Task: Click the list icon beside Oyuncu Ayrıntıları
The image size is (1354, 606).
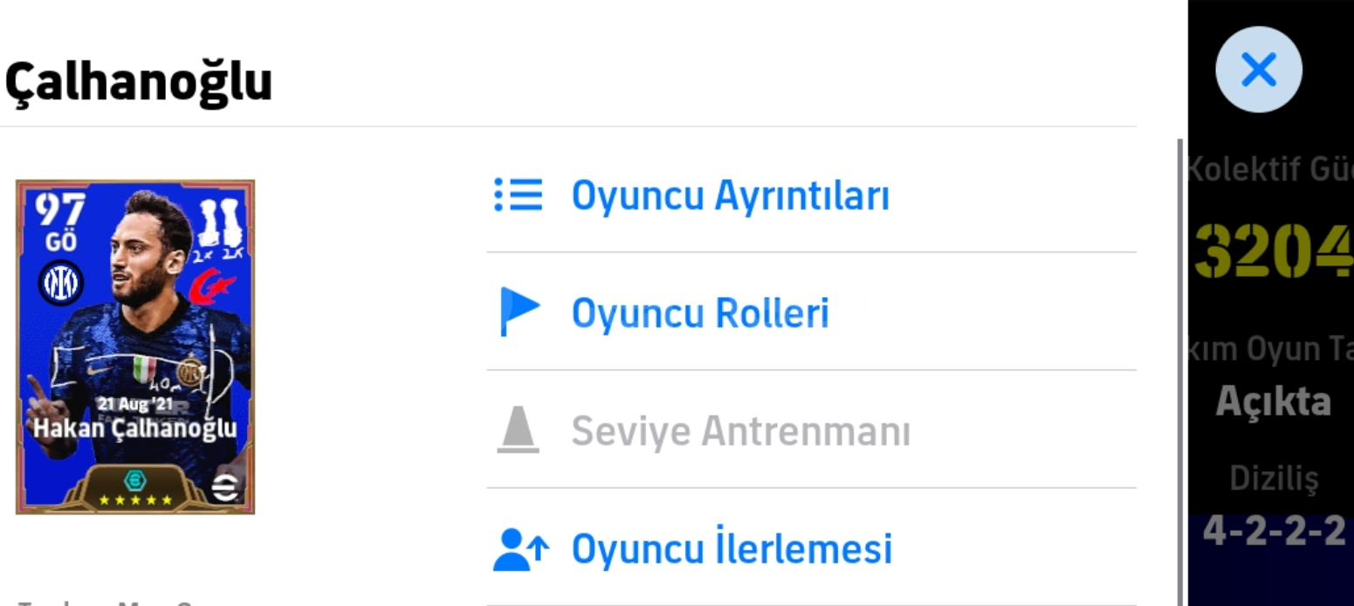Action: pos(518,195)
